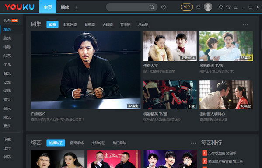Image resolution: width=262 pixels, height=168 pixels.
Task: Select the 日韩剧 filter tab
Action: click(x=90, y=24)
